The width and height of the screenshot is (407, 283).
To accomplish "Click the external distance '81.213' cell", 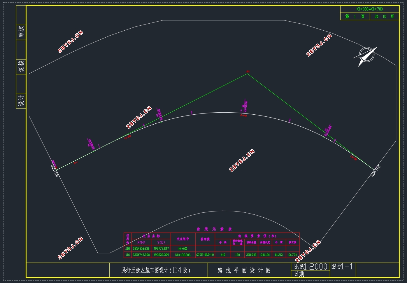I will click(279, 255).
